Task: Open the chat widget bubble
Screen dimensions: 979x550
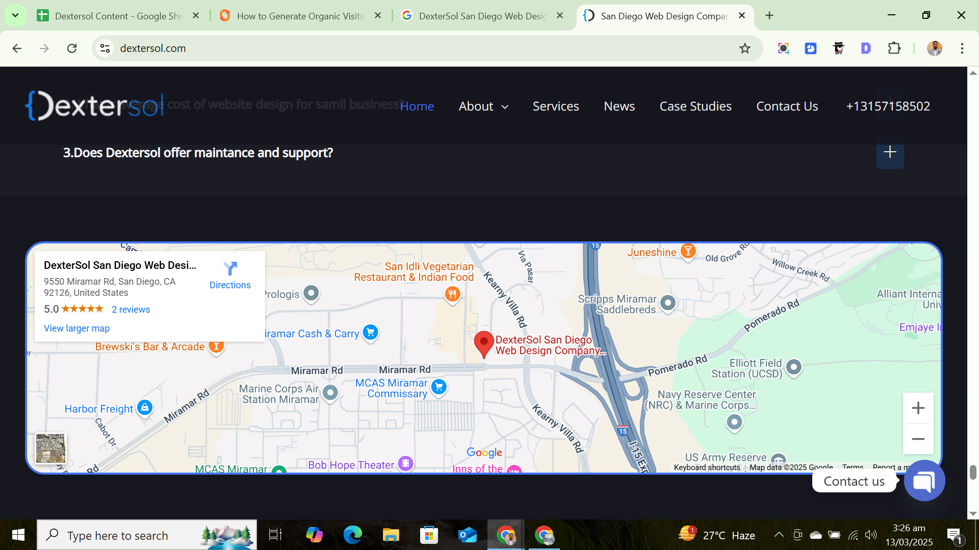Action: [x=924, y=481]
